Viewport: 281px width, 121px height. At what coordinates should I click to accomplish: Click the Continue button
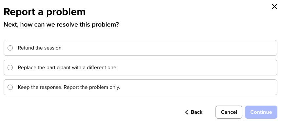point(261,112)
